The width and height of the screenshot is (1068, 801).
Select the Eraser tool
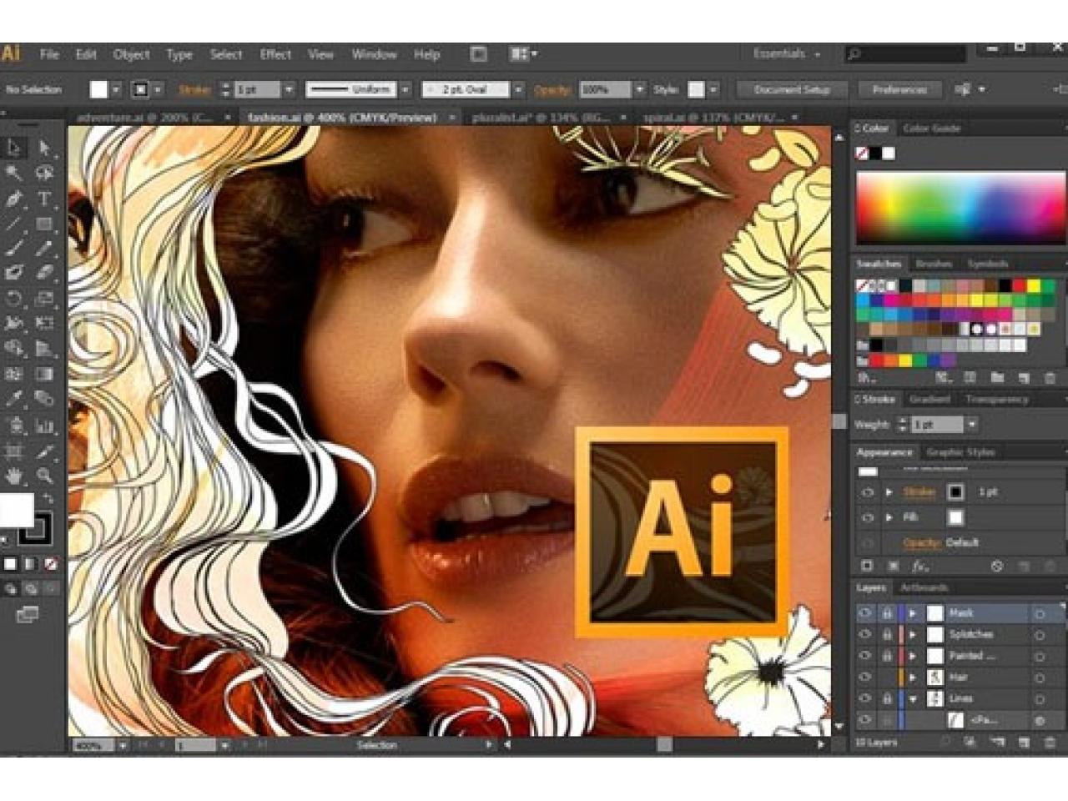coord(45,273)
